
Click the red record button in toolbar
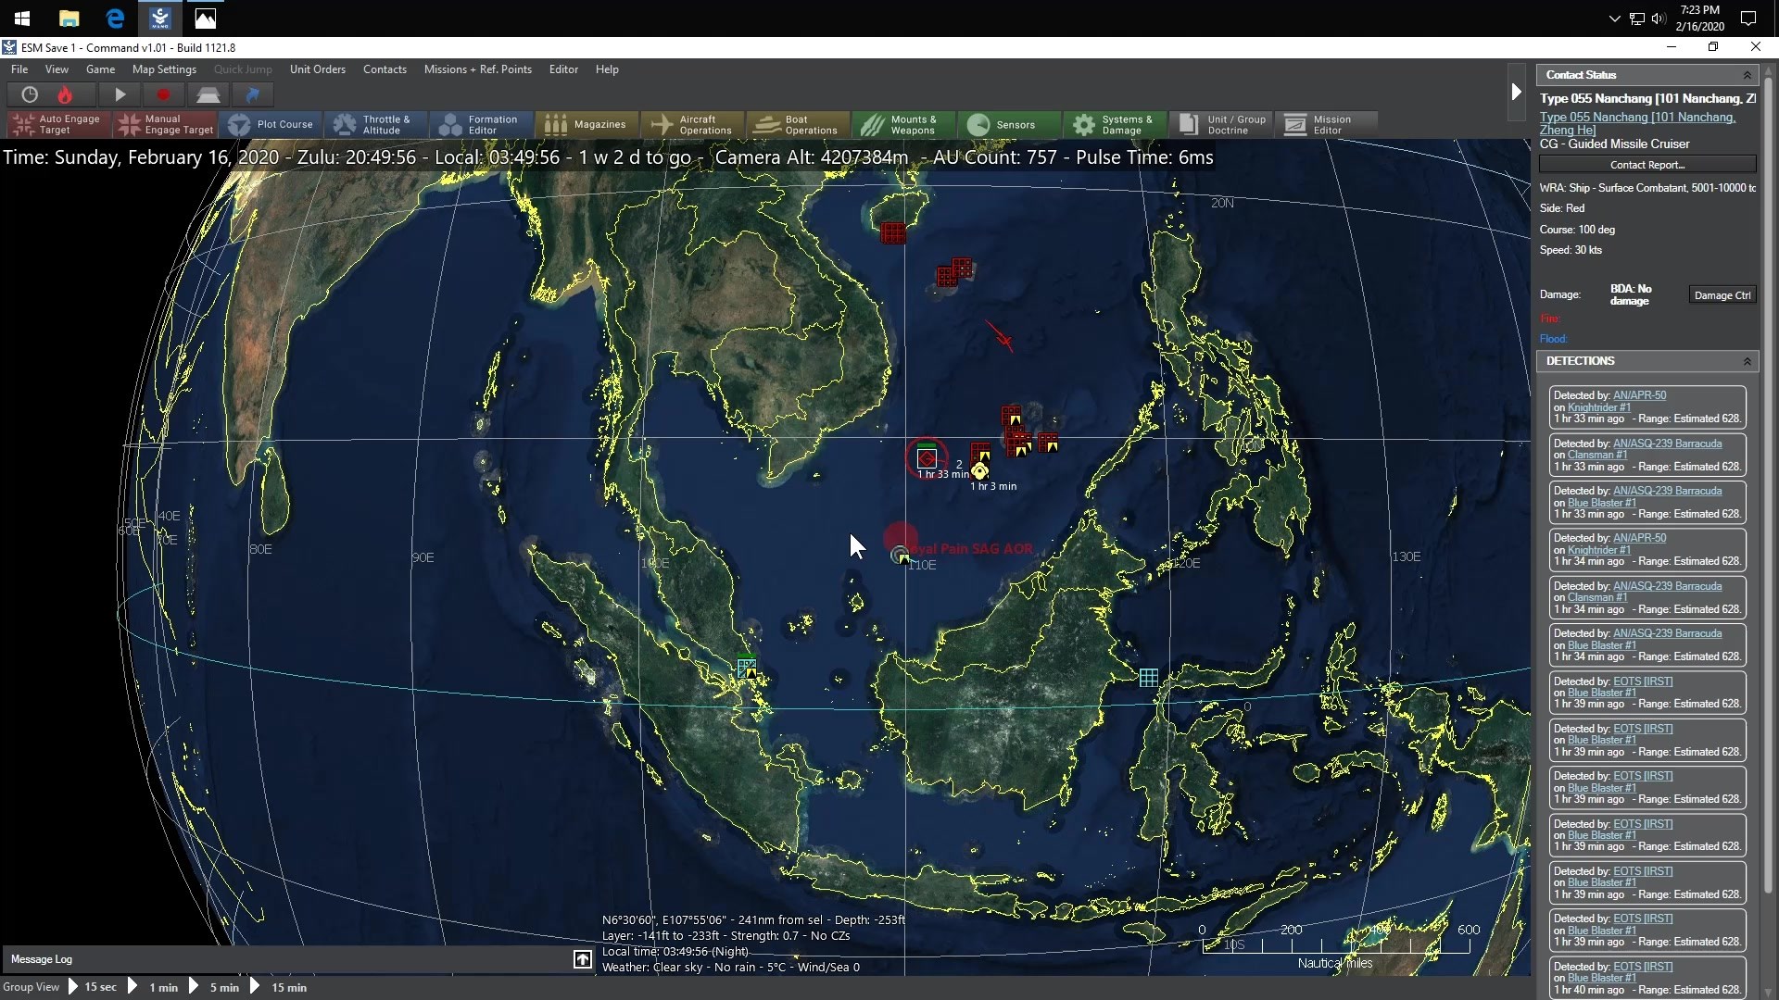click(x=163, y=94)
